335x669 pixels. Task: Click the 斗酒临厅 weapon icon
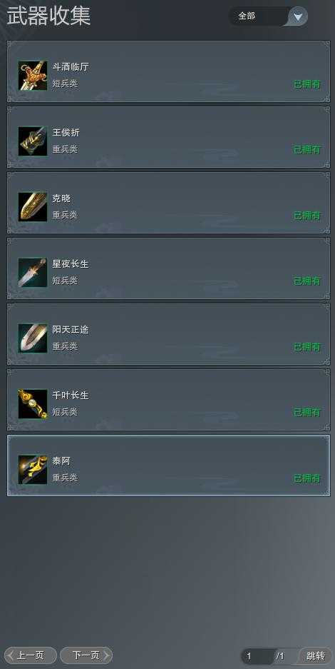[x=33, y=76]
